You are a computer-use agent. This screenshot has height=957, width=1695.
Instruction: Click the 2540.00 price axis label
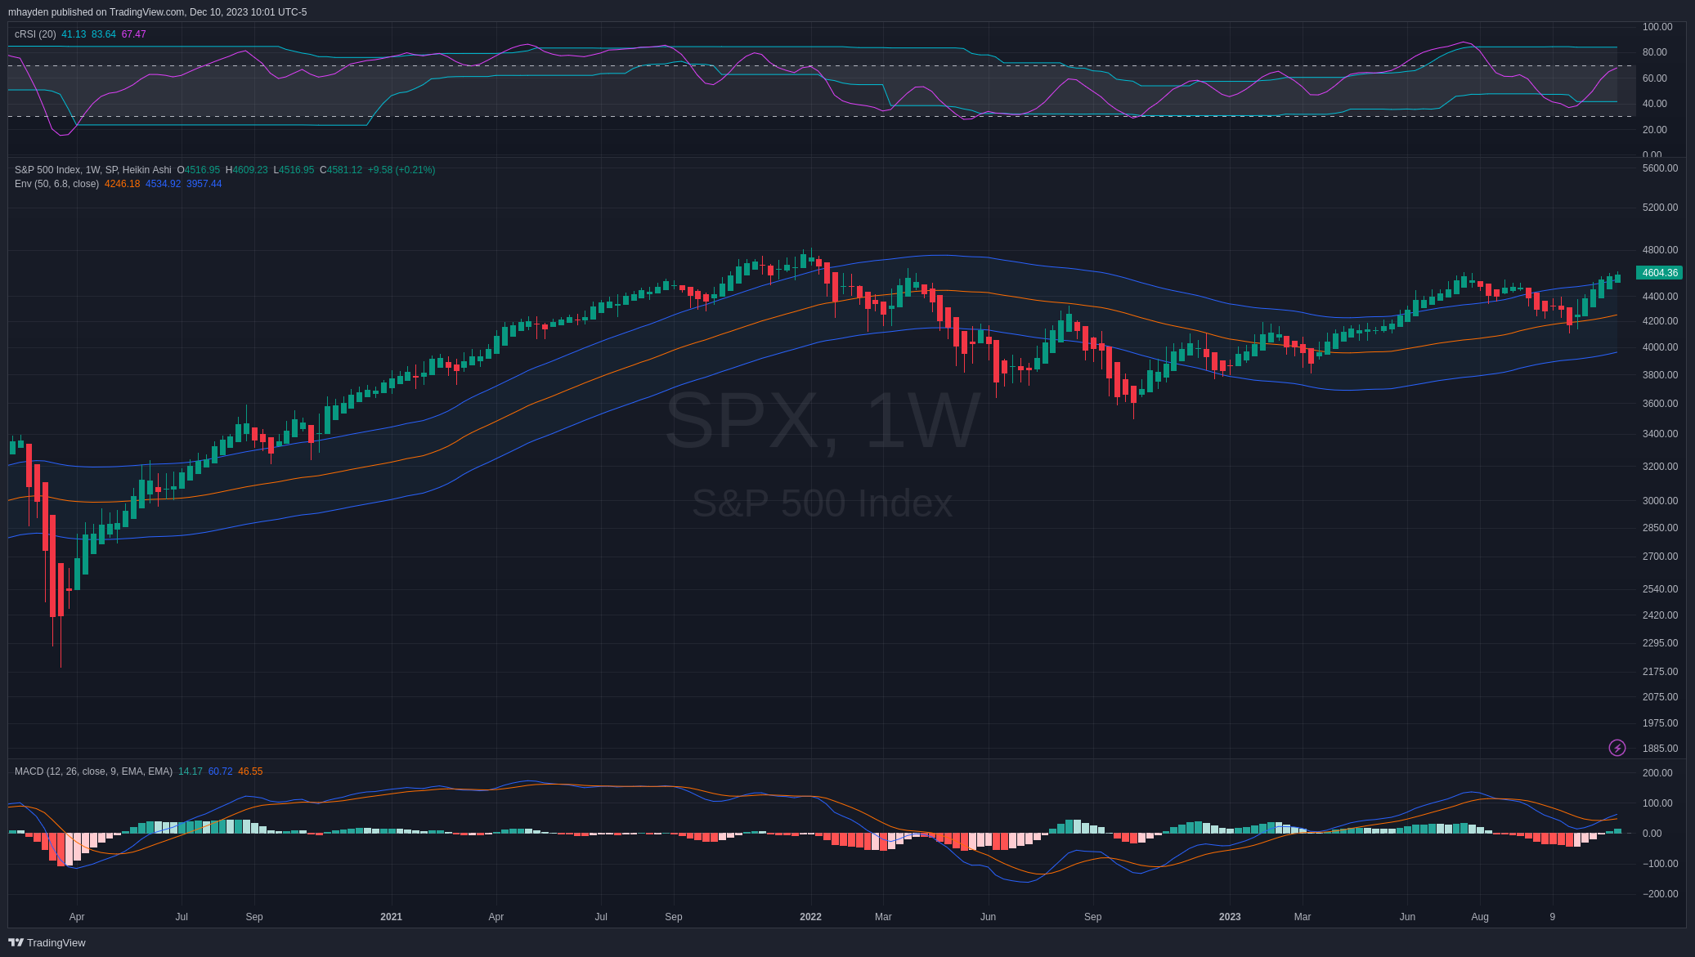point(1660,589)
